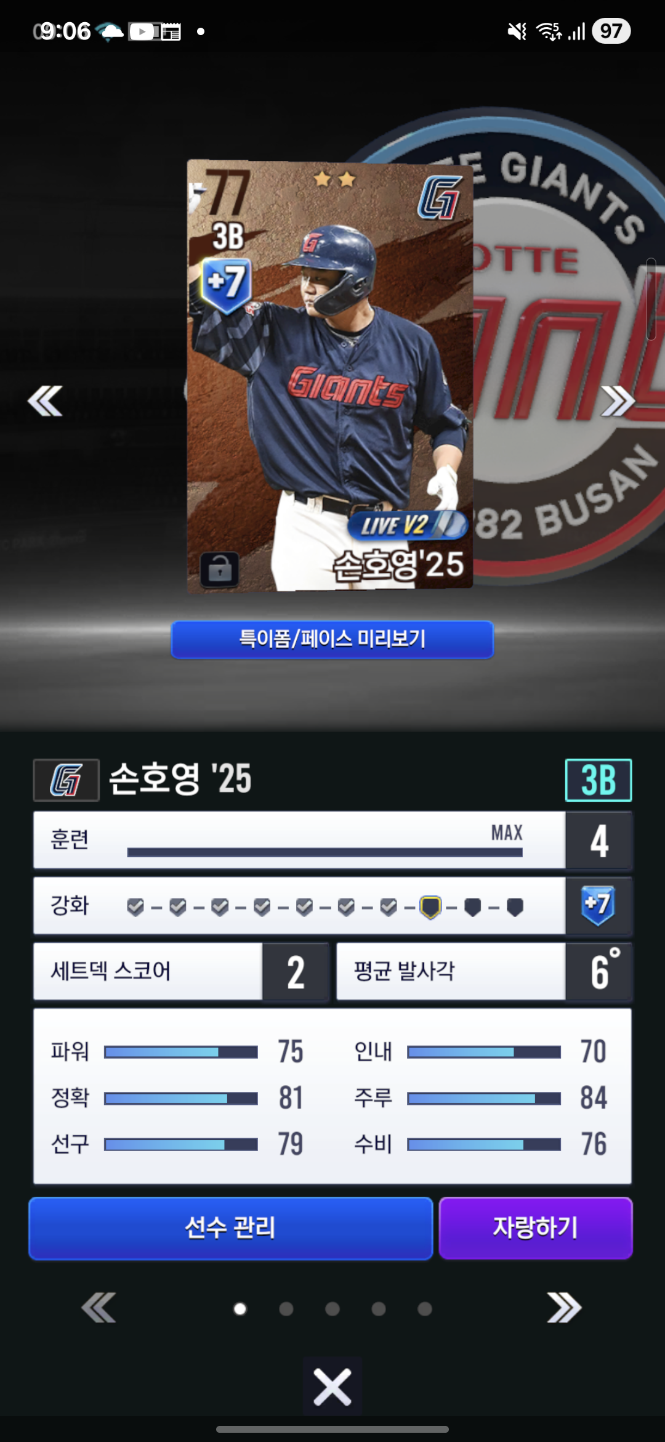
Task: Tap the 3B position badge
Action: tap(598, 780)
